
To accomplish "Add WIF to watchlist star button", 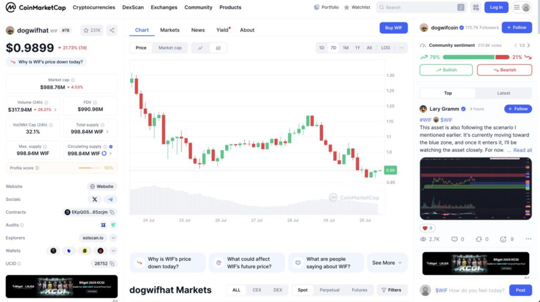I will (92, 30).
